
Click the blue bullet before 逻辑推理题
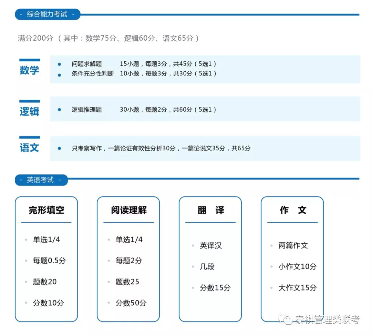tap(59, 110)
